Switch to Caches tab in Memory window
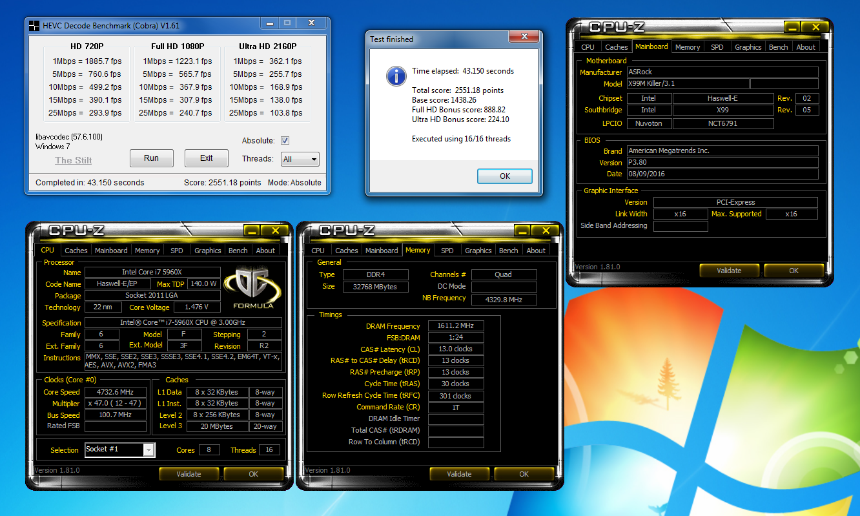 (347, 251)
